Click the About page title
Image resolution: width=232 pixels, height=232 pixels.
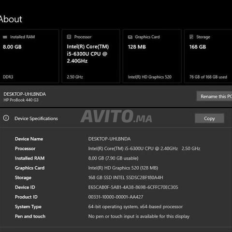11,19
